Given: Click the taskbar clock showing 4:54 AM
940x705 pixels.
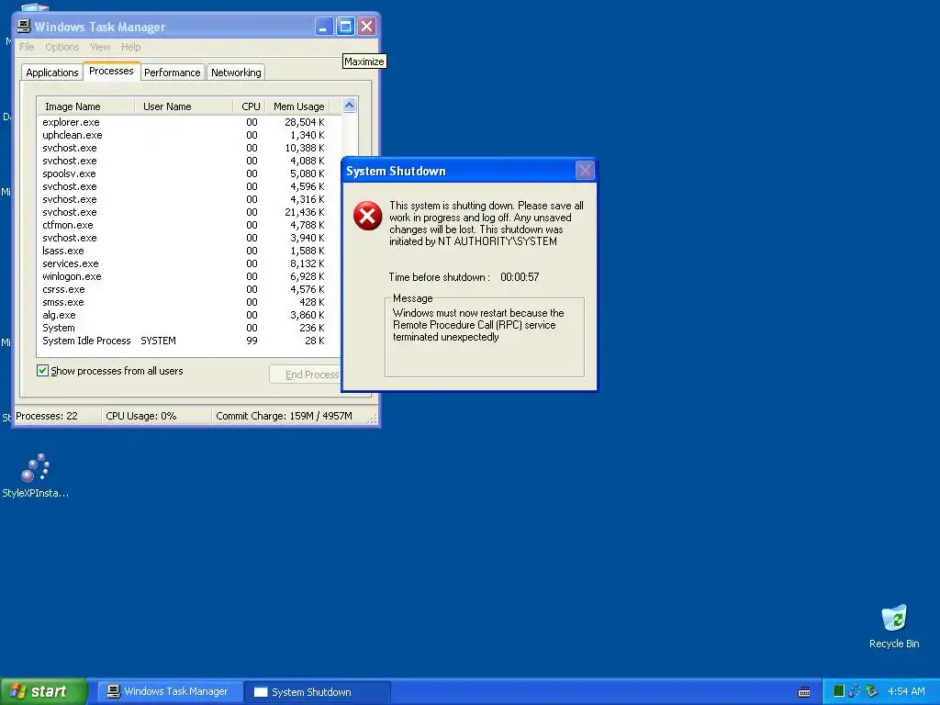Looking at the screenshot, I should pyautogui.click(x=906, y=691).
